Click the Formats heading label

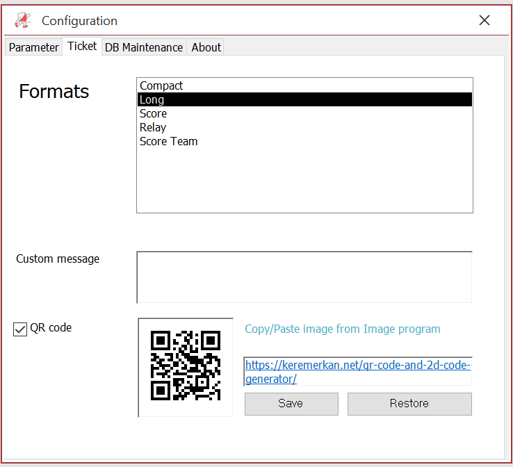point(54,91)
